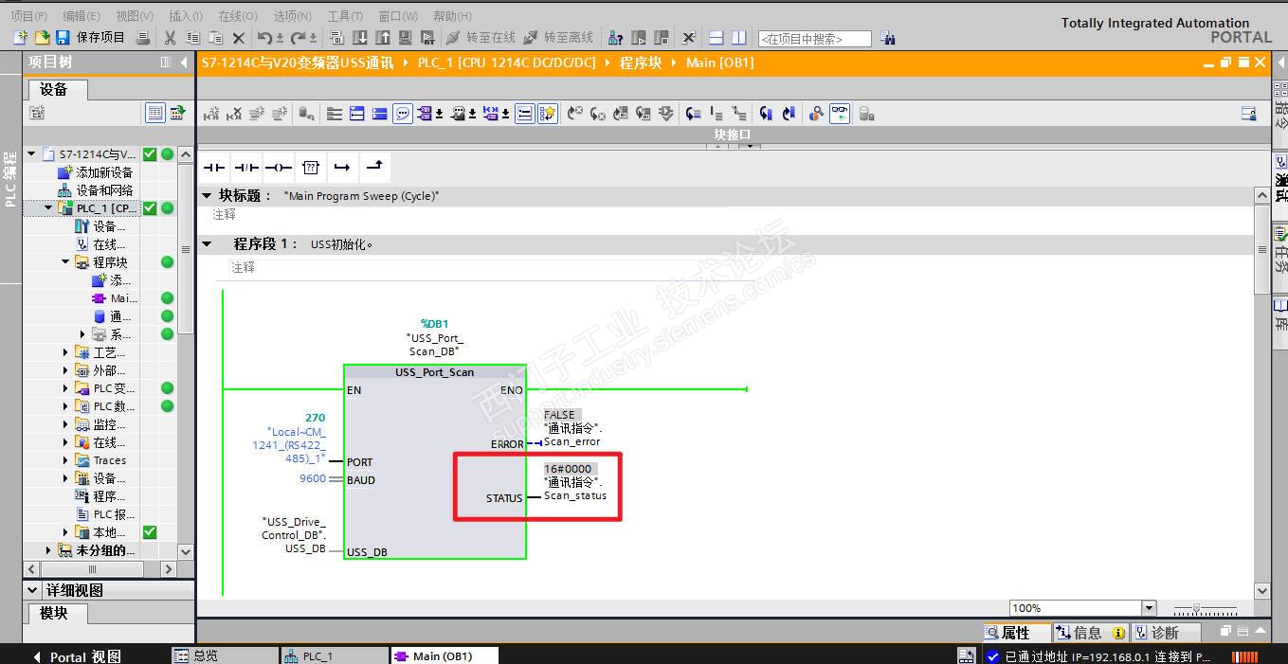Open the 总览 overview in bottom taskbar
This screenshot has height=664, width=1288.
pos(223,655)
